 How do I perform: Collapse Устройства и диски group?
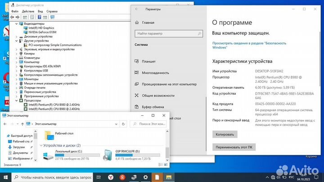(x=41, y=146)
